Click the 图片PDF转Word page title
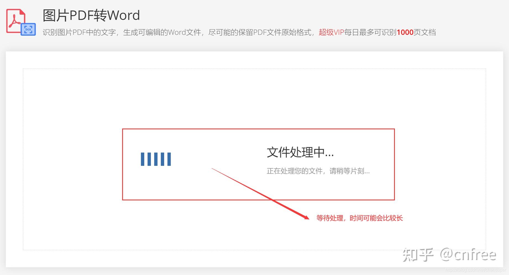Image resolution: width=509 pixels, height=275 pixels. (x=91, y=15)
